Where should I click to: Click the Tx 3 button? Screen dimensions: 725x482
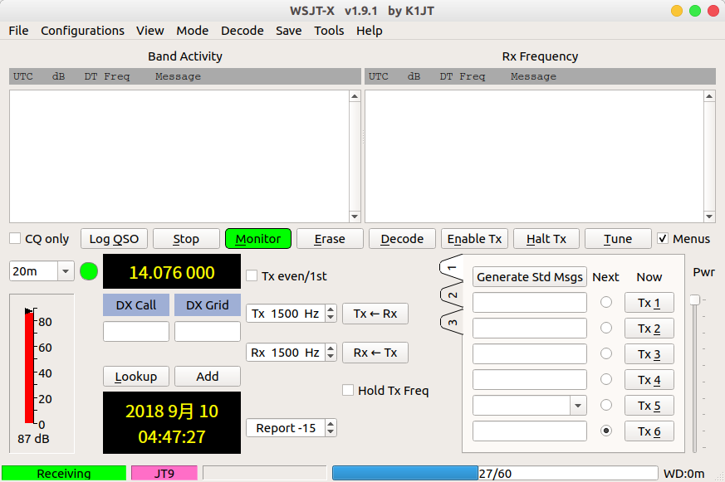click(x=649, y=354)
